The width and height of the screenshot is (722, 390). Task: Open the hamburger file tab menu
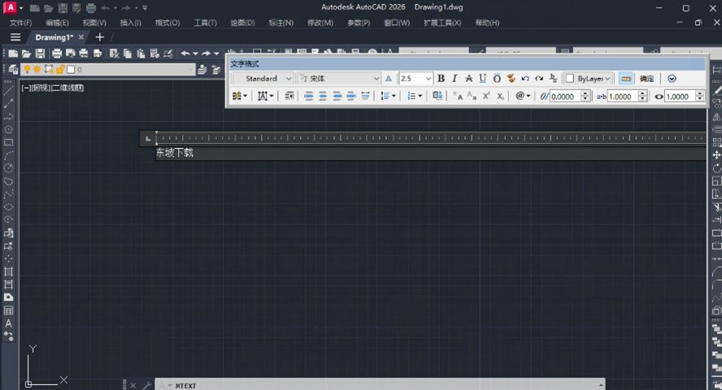click(15, 37)
